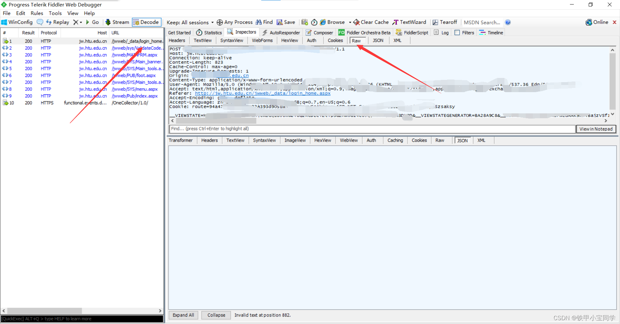
Task: Click the session list scroll-right arrow
Action: (x=160, y=311)
